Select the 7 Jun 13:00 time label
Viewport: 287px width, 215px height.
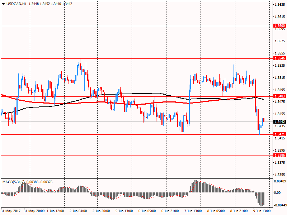(193, 211)
